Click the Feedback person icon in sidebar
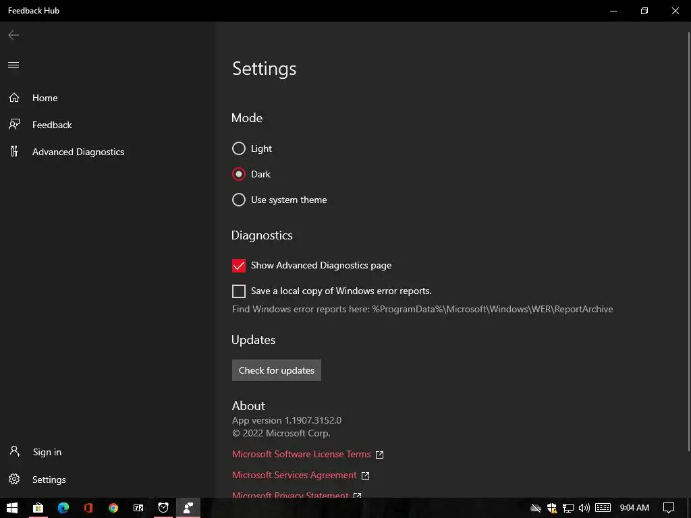The width and height of the screenshot is (691, 518). (x=14, y=125)
